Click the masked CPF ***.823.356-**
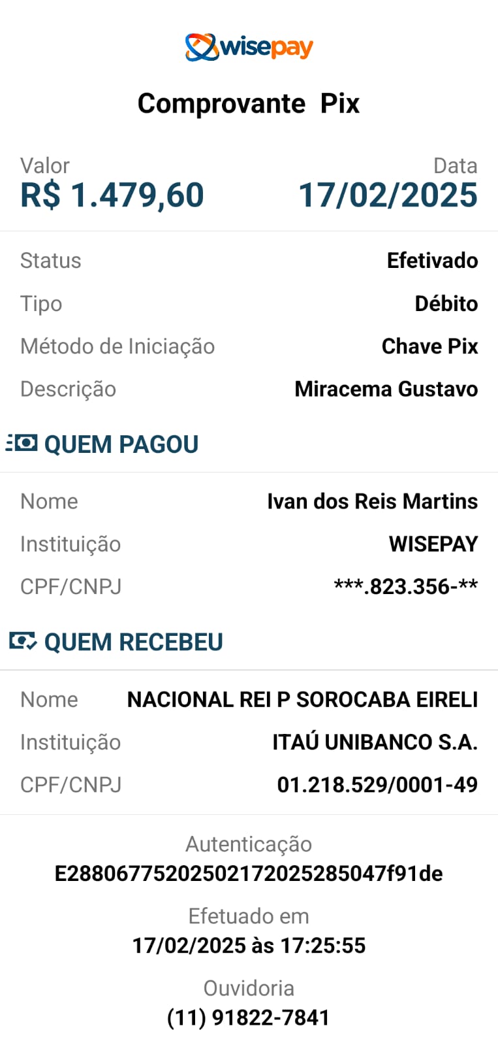Image resolution: width=498 pixels, height=1045 pixels. 405,587
